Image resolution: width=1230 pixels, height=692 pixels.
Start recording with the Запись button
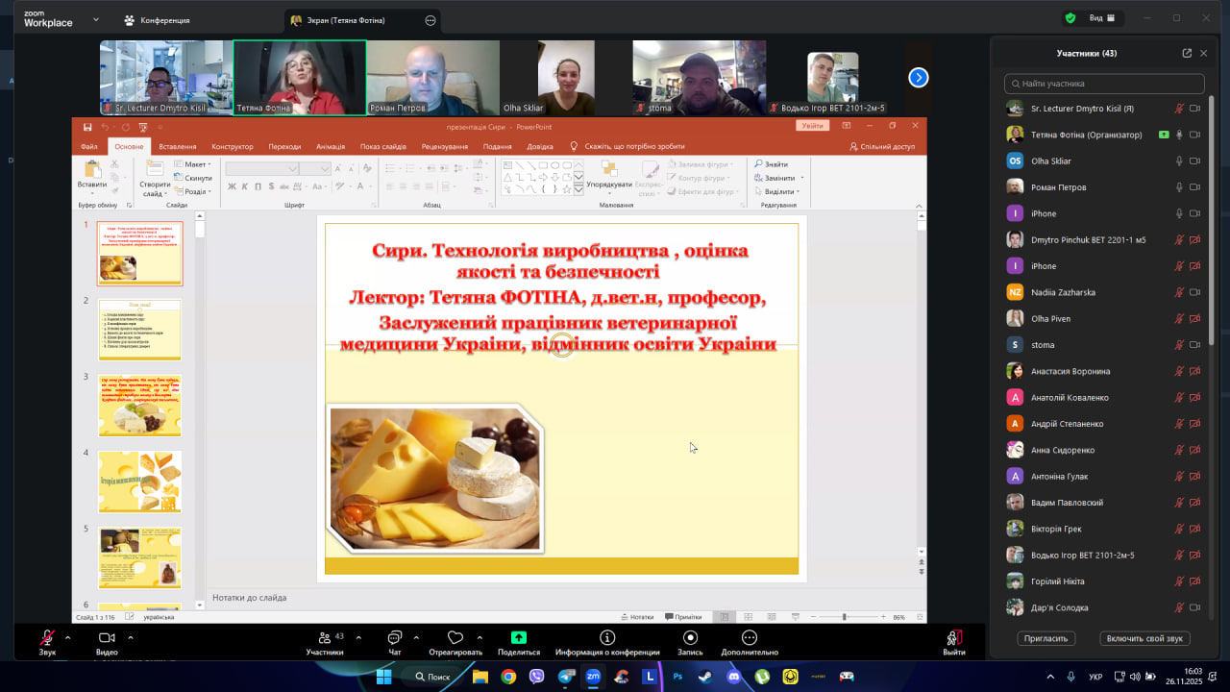[690, 637]
